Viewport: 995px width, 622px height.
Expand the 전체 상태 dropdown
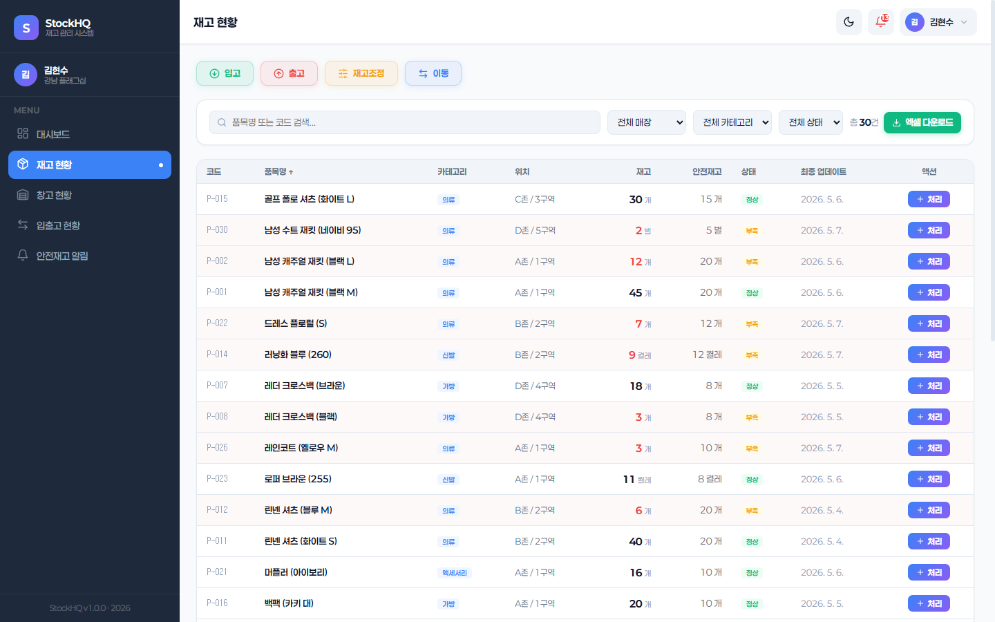tap(811, 122)
